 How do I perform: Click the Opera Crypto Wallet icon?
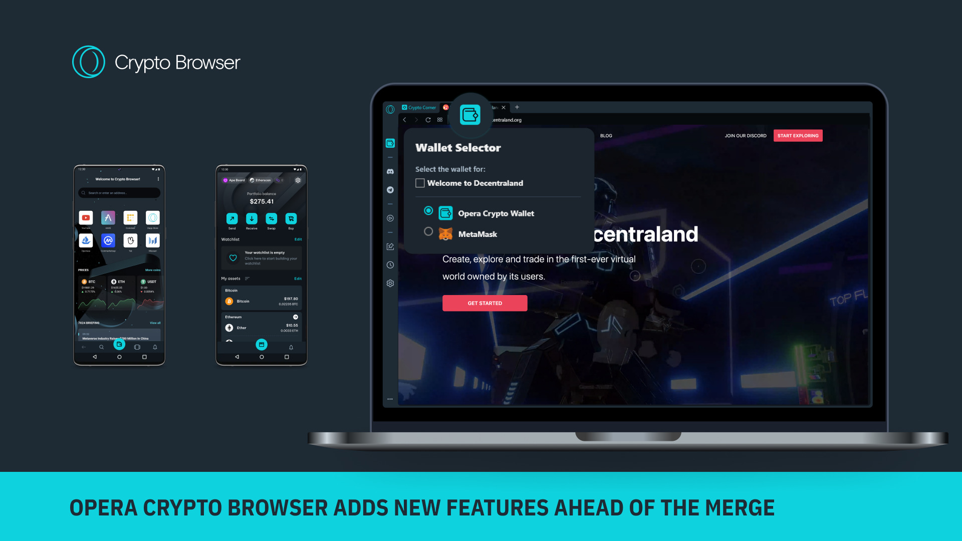446,213
